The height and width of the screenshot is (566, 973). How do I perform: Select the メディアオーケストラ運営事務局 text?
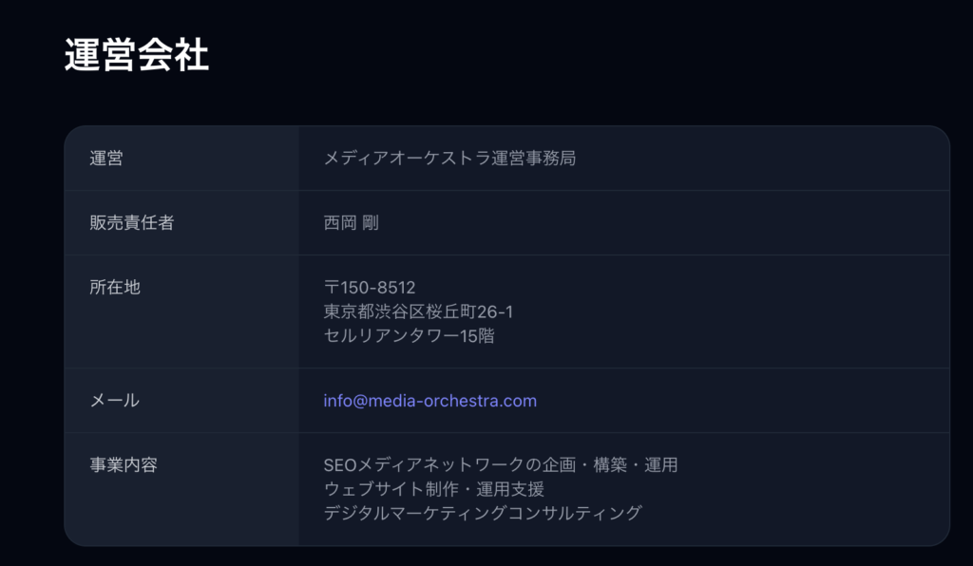(x=449, y=159)
